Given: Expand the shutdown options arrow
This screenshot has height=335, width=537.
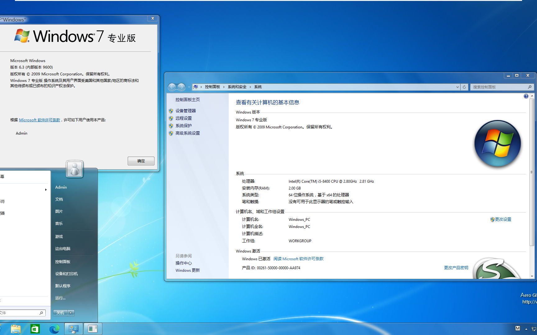Looking at the screenshot, I should click(71, 313).
